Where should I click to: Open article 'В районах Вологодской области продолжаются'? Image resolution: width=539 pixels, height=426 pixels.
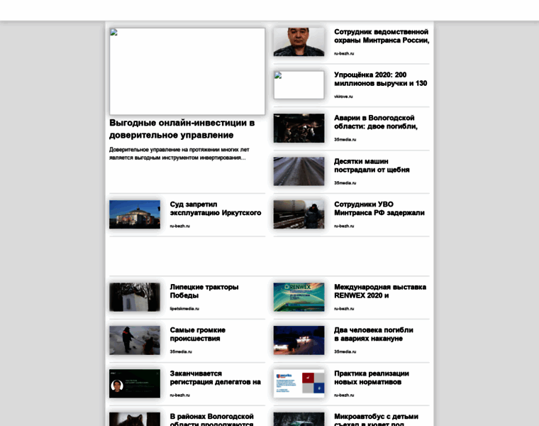point(212,420)
